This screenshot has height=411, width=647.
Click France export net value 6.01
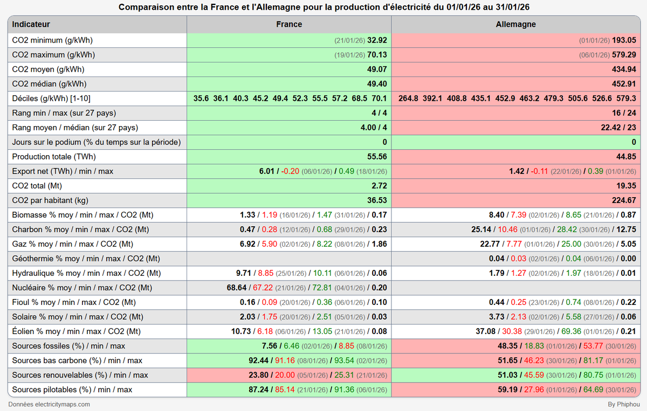tap(267, 171)
